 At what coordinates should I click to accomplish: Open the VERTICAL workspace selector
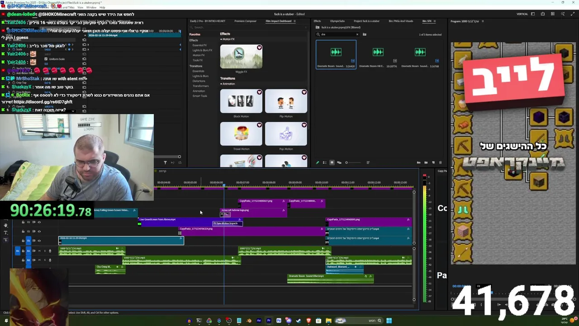522,14
